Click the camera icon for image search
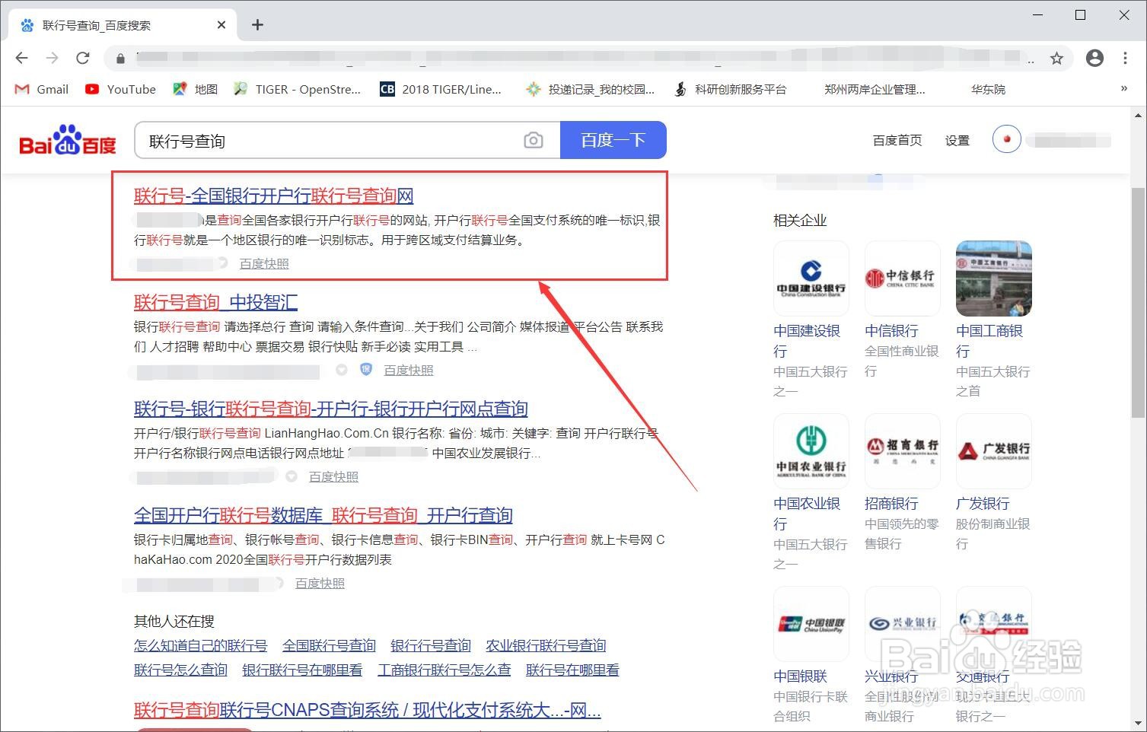1147x732 pixels. (x=533, y=140)
